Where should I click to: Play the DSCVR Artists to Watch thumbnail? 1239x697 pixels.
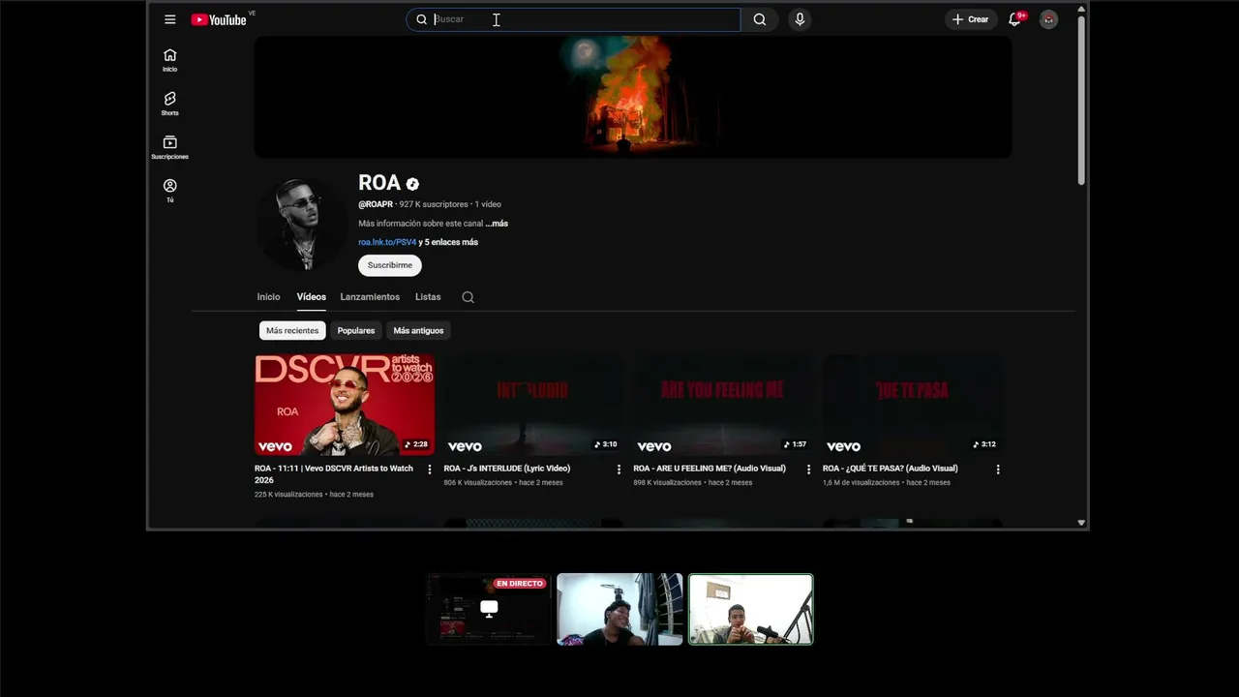[345, 405]
